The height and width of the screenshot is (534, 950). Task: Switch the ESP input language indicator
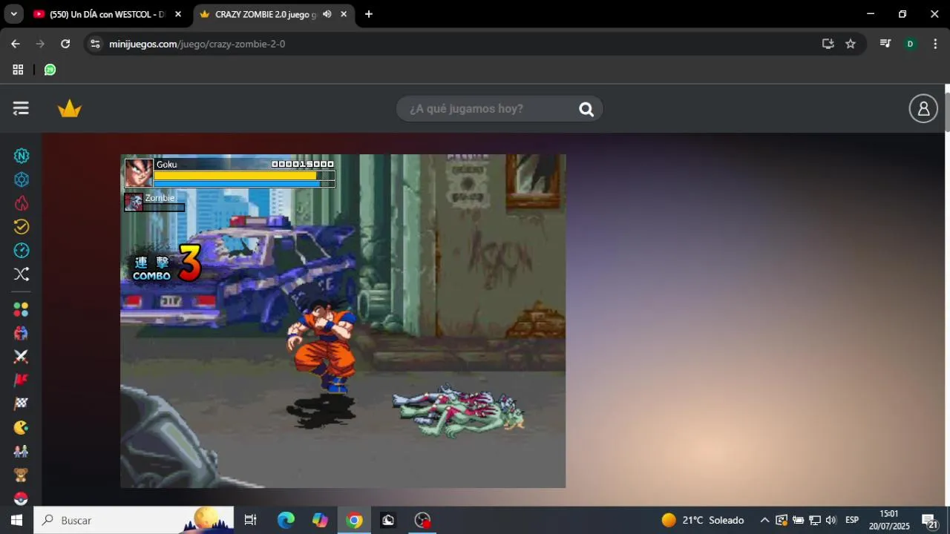[x=852, y=520]
